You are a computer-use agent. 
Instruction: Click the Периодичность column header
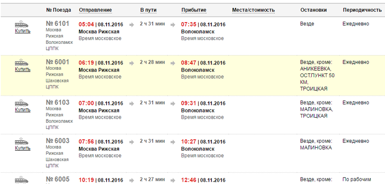[362, 10]
